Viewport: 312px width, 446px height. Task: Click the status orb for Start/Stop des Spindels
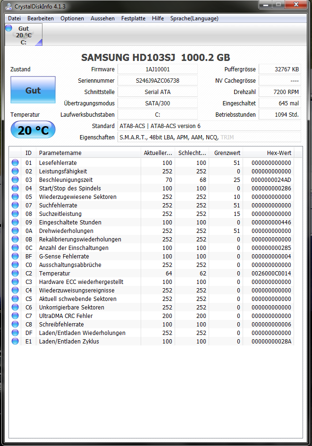click(x=15, y=188)
